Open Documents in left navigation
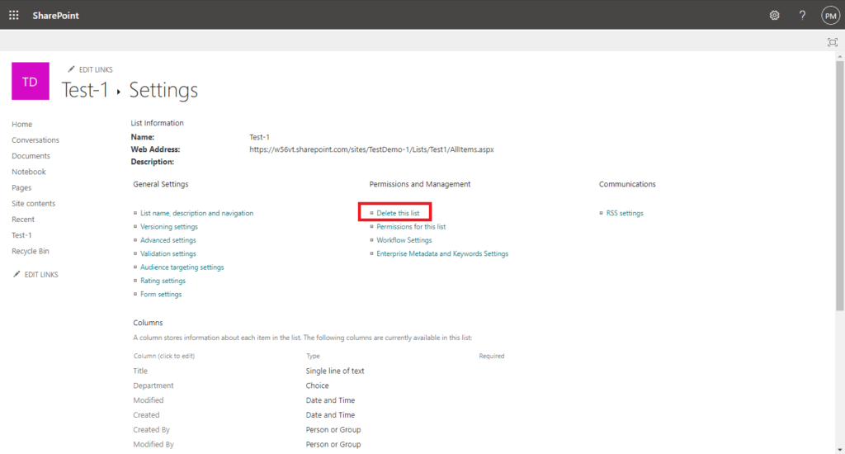 (x=31, y=156)
